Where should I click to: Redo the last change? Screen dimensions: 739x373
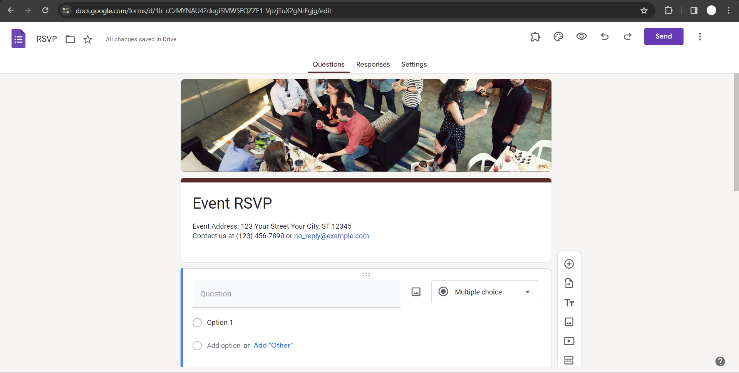[628, 37]
